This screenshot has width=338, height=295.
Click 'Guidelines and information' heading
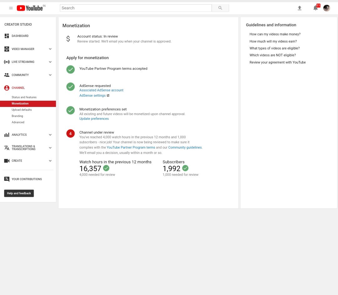pyautogui.click(x=271, y=25)
